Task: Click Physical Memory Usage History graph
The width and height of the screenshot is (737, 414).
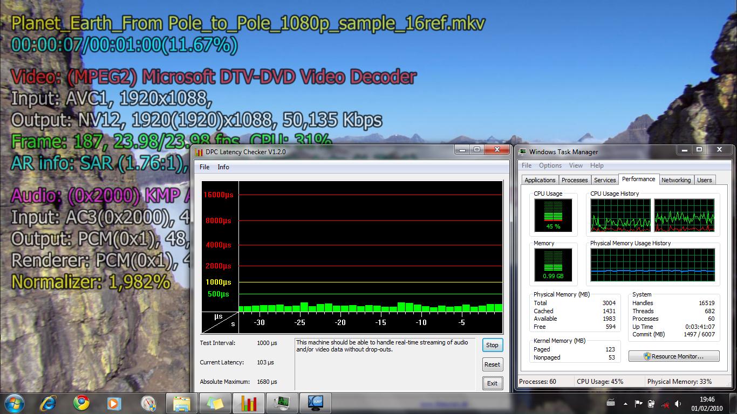Action: pyautogui.click(x=653, y=265)
